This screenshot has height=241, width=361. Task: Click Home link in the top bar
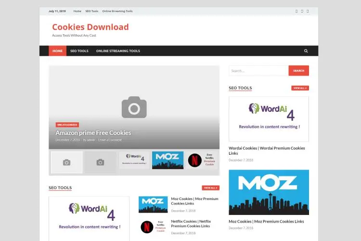77,11
